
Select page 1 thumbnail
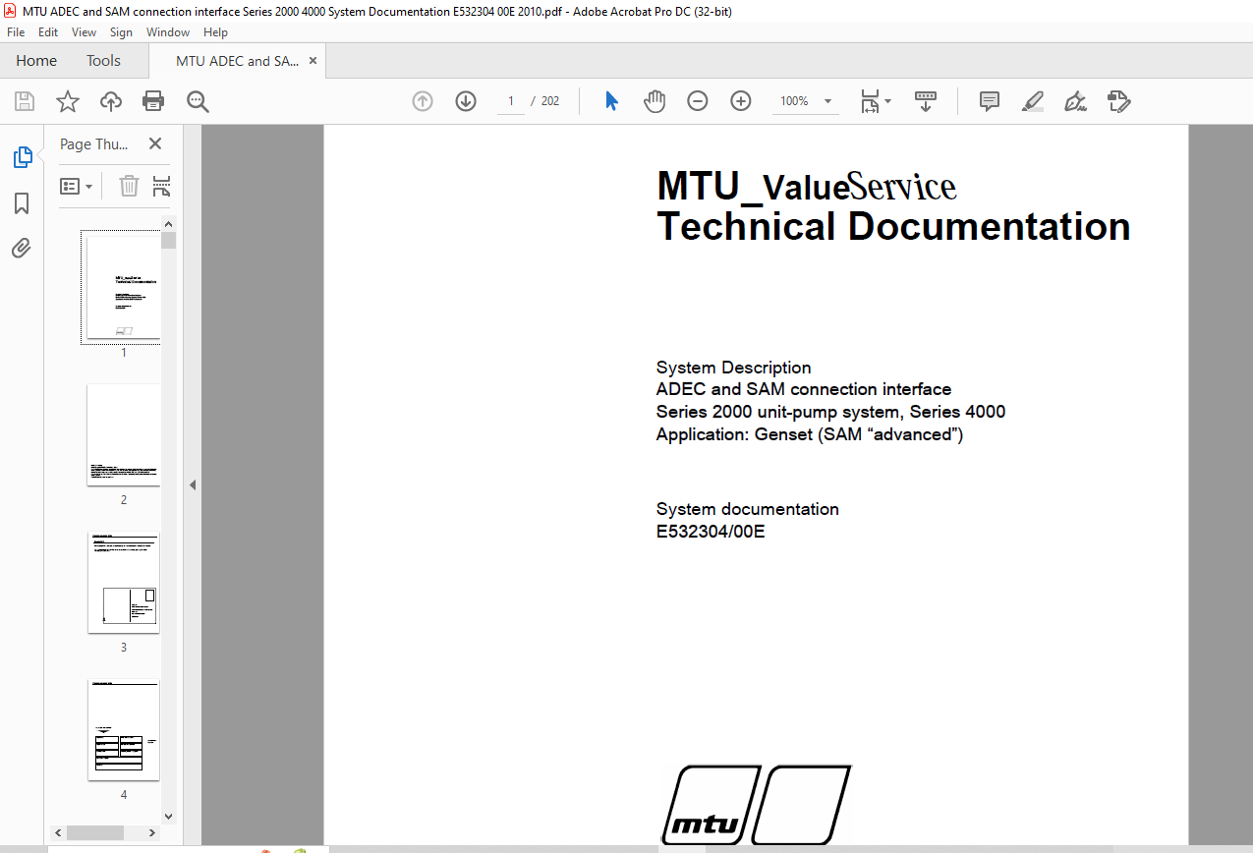coord(123,288)
